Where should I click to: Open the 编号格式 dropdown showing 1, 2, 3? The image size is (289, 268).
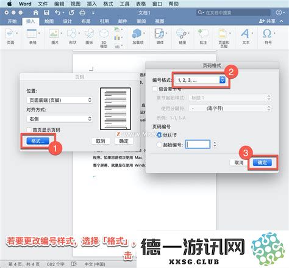coord(201,80)
